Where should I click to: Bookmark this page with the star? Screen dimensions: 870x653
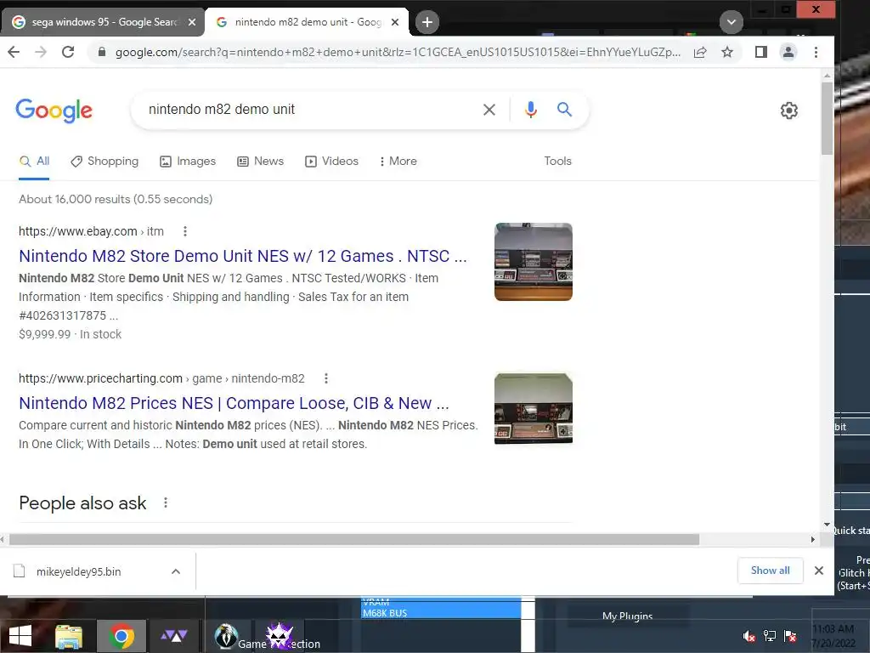pyautogui.click(x=727, y=52)
